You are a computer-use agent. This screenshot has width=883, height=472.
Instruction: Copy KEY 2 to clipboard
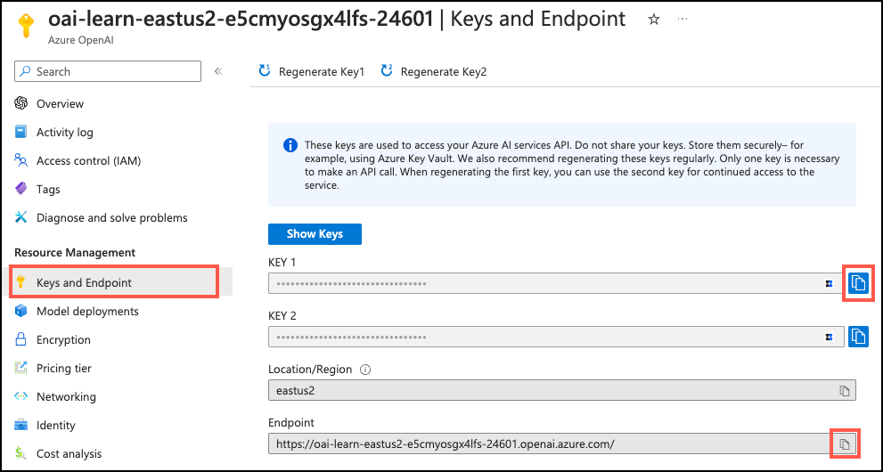click(x=858, y=337)
